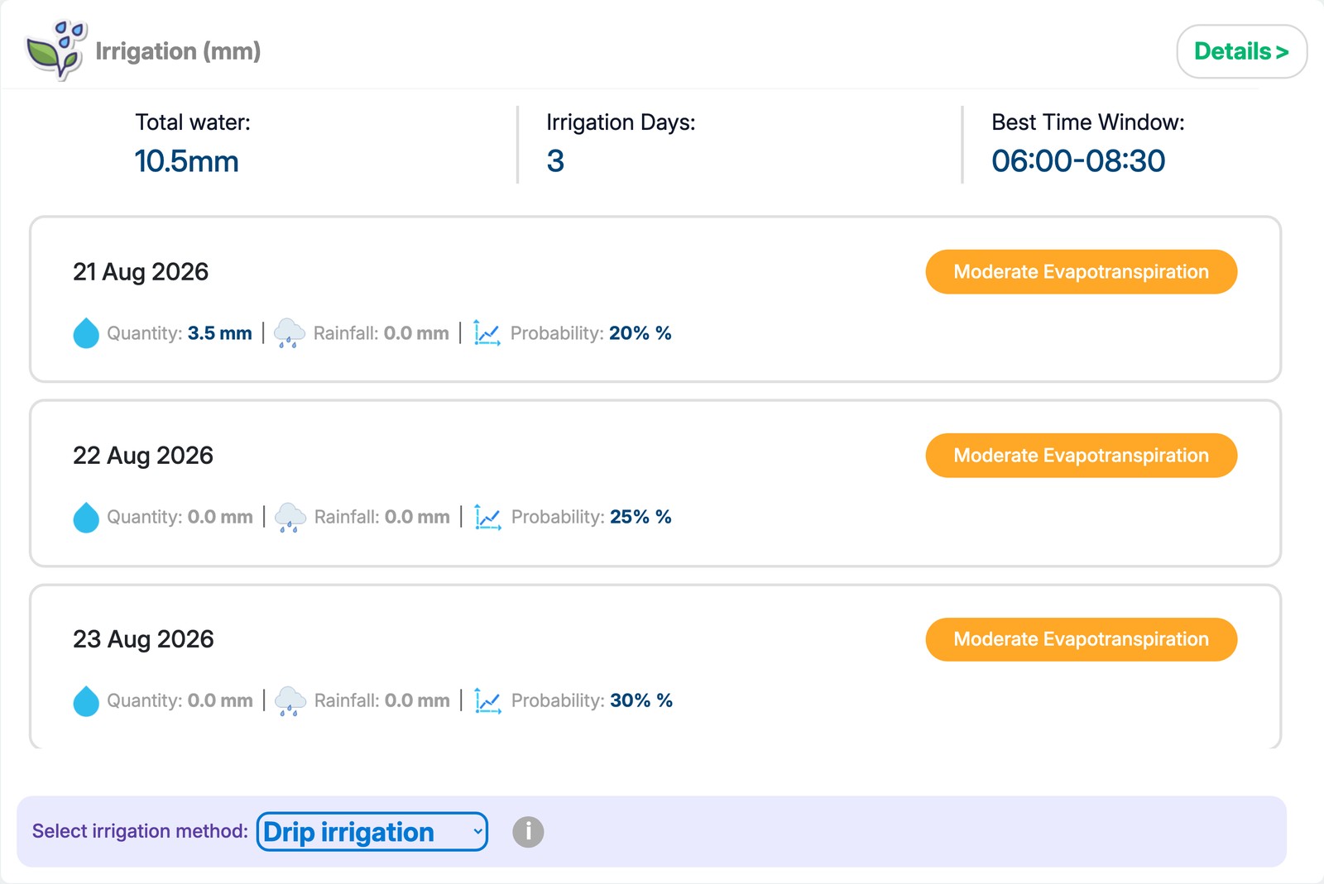Click Moderate Evapotranspiration badge for 23 Aug
The height and width of the screenshot is (884, 1324).
[1081, 639]
